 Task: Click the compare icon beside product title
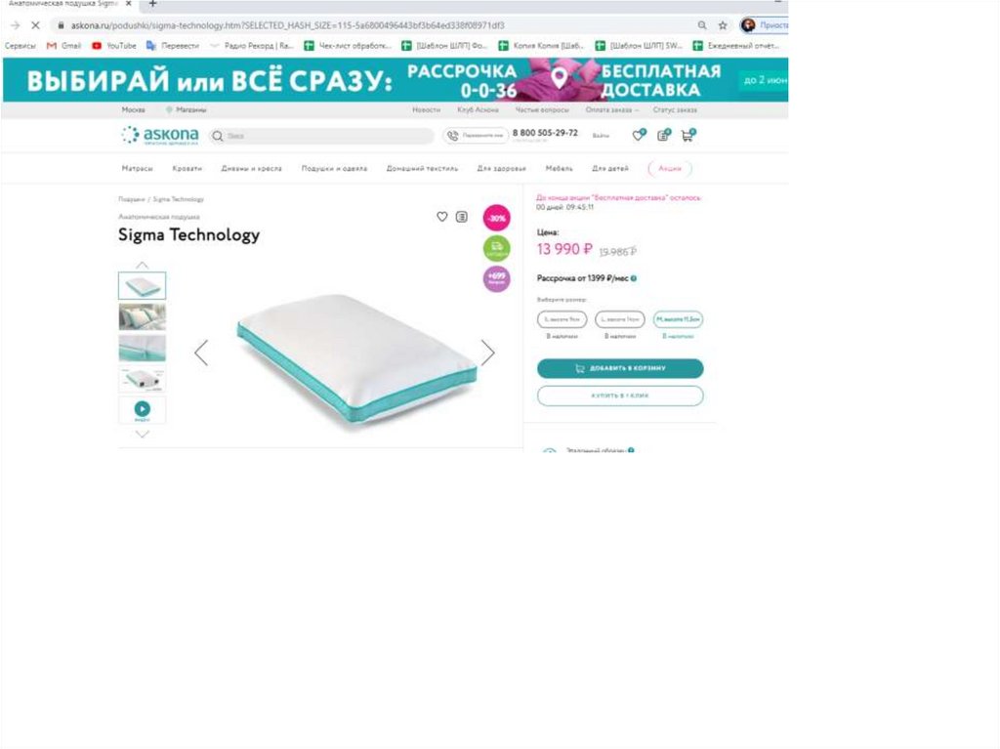tap(462, 217)
